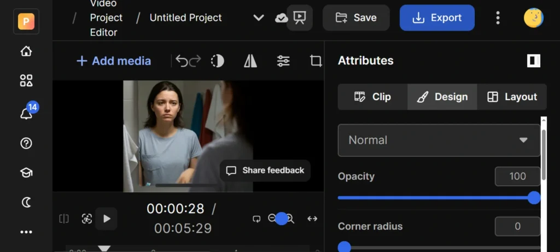This screenshot has height=252, width=560.
Task: Open the adjustments sliders icon
Action: pyautogui.click(x=283, y=61)
